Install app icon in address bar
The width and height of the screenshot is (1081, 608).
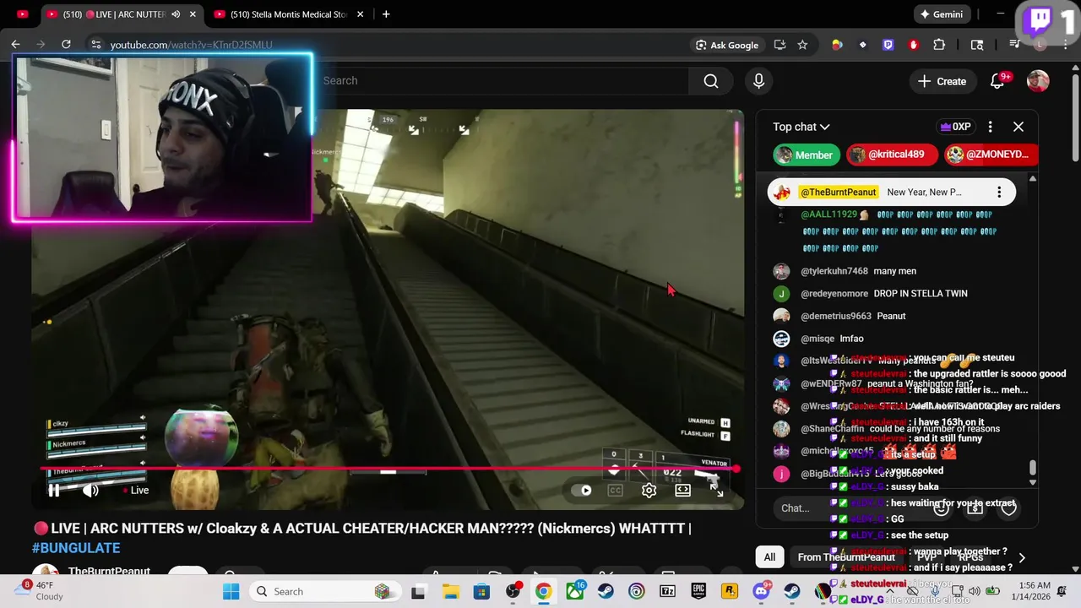tap(780, 45)
